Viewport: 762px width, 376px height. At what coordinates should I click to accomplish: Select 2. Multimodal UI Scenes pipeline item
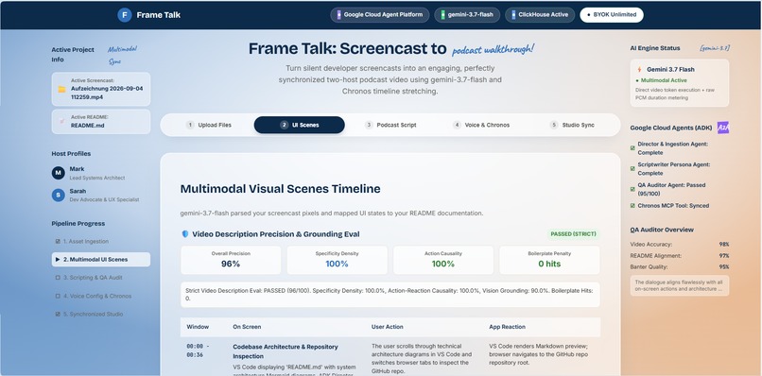(x=101, y=260)
